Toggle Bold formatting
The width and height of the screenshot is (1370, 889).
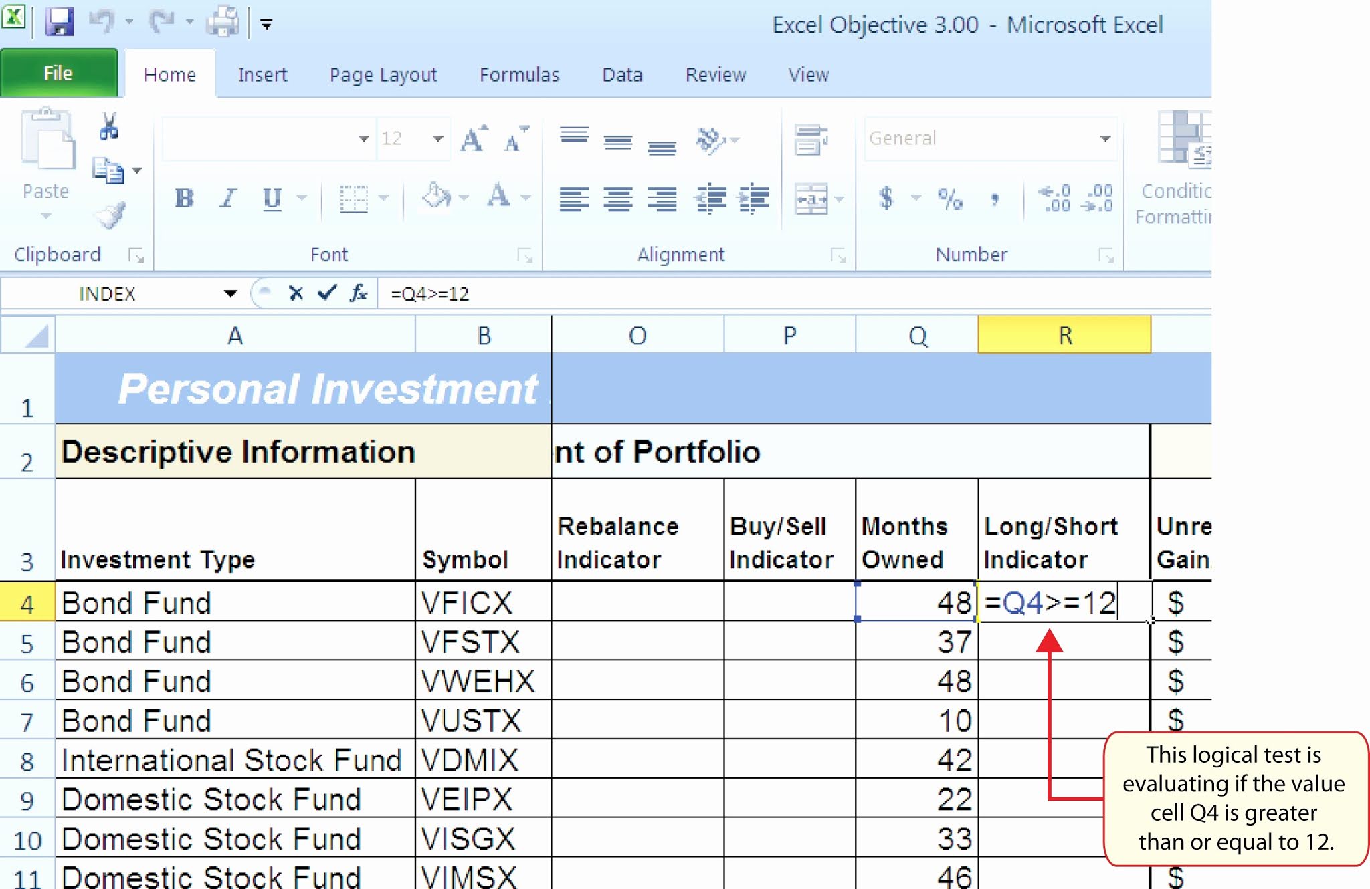[x=184, y=199]
